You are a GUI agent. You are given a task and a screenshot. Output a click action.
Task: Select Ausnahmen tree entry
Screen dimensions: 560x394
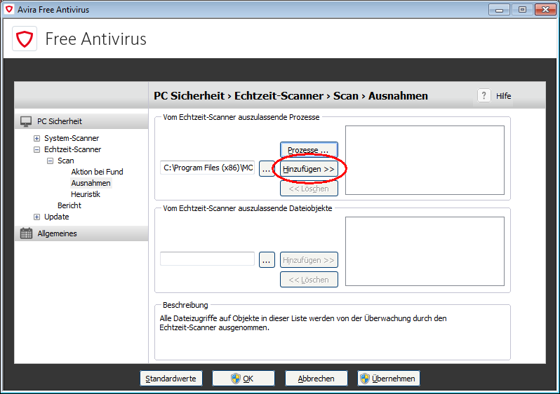point(91,183)
